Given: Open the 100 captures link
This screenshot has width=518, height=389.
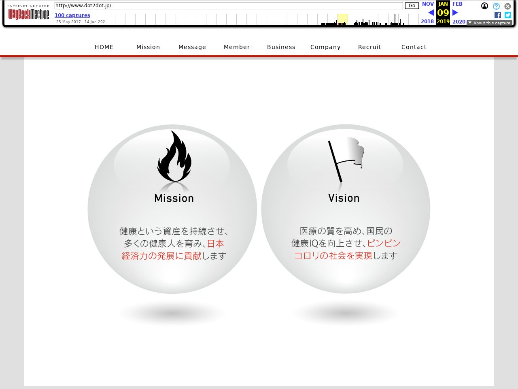Looking at the screenshot, I should pyautogui.click(x=72, y=15).
